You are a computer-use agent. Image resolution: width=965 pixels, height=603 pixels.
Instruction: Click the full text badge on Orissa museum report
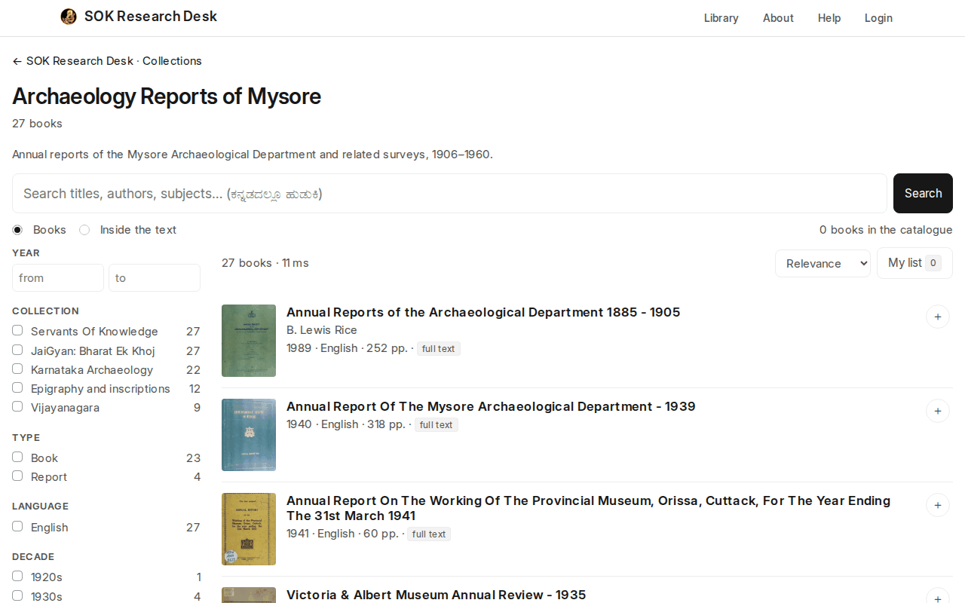pyautogui.click(x=429, y=534)
